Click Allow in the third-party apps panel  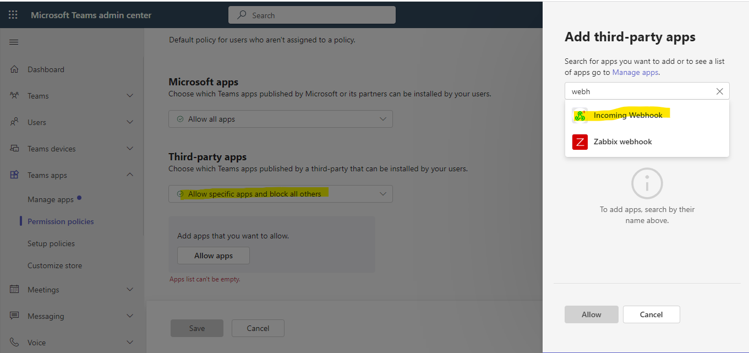click(x=591, y=314)
